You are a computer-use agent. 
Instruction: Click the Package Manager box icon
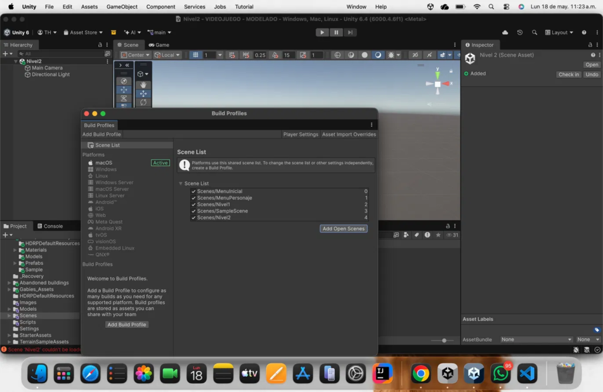click(114, 32)
